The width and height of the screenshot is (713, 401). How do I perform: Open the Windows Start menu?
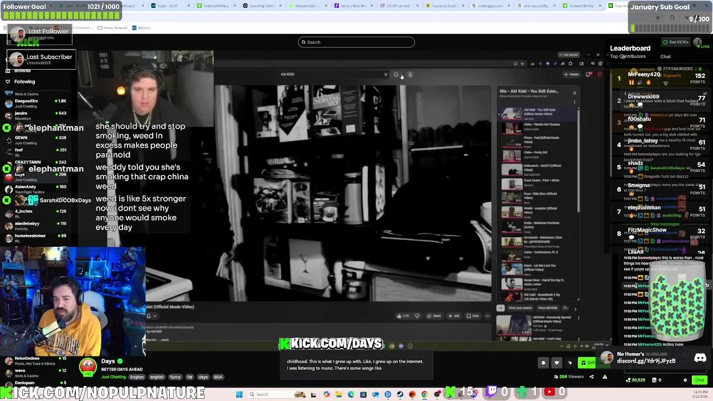[239, 394]
